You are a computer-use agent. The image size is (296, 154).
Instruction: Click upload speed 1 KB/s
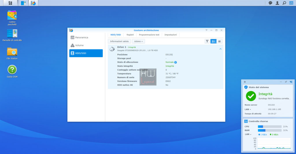coord(262,135)
